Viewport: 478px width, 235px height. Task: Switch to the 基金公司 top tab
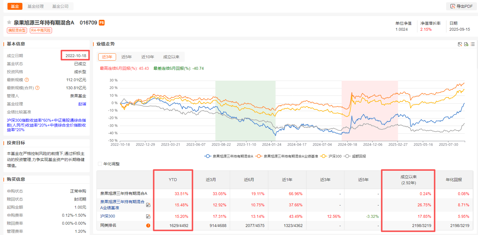(60, 6)
